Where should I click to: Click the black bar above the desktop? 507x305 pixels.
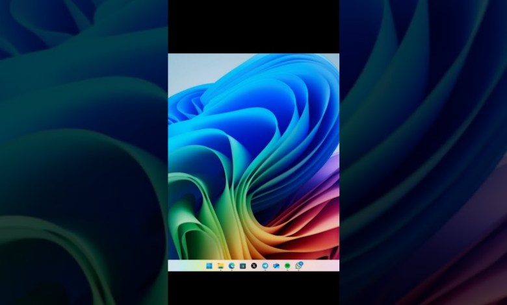pos(253,26)
